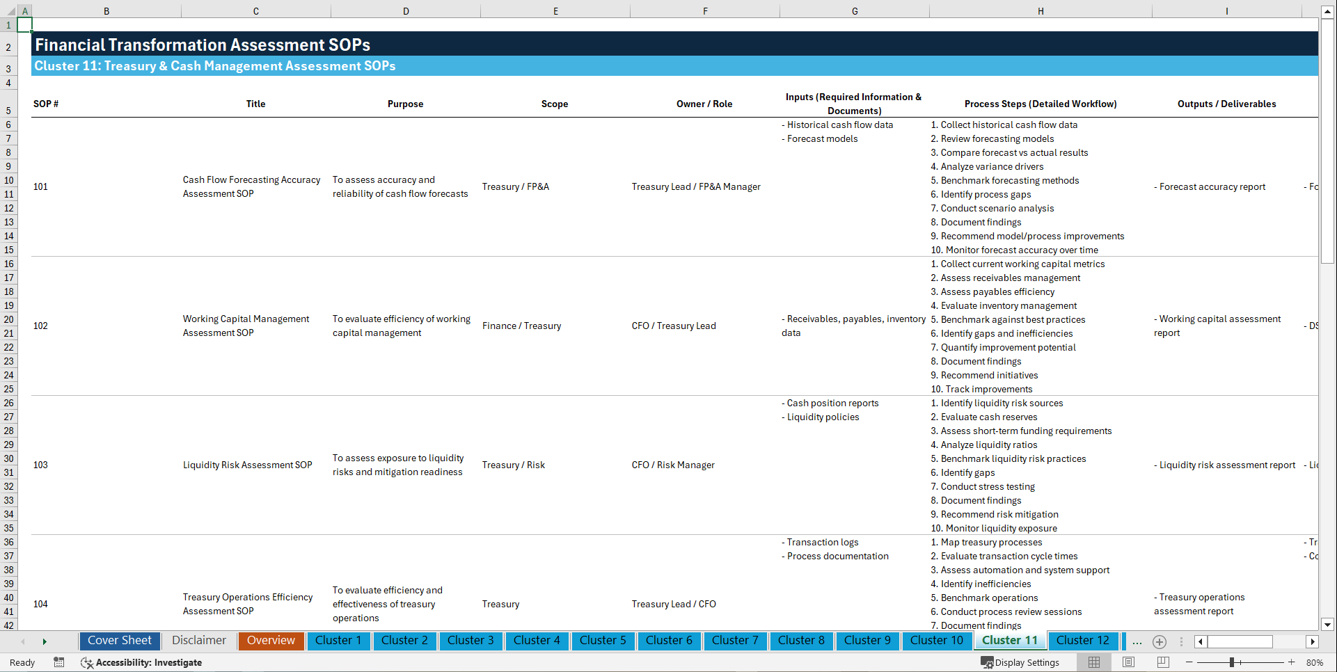Select the Normal view grid icon

point(1093,662)
